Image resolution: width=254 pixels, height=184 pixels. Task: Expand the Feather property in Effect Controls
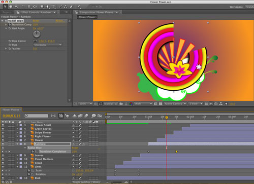[x=6, y=49]
